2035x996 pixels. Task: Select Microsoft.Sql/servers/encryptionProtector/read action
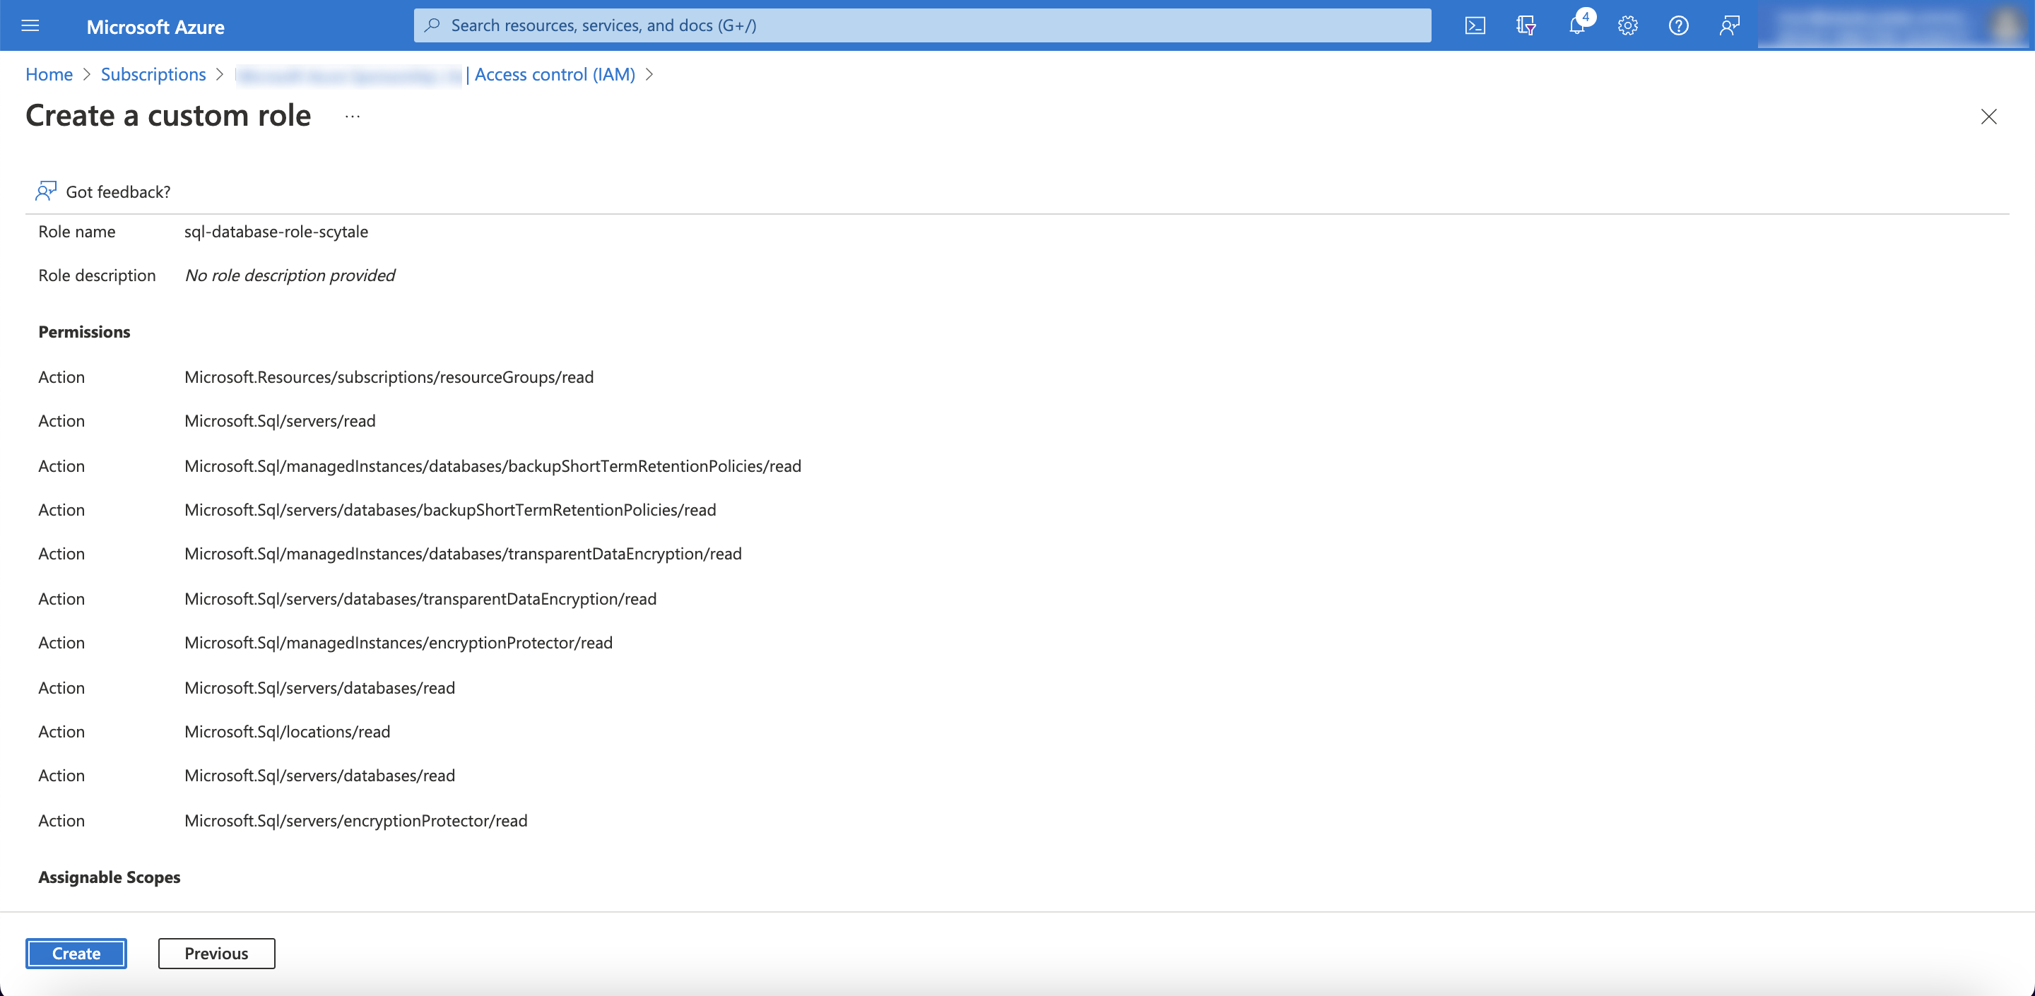tap(355, 821)
